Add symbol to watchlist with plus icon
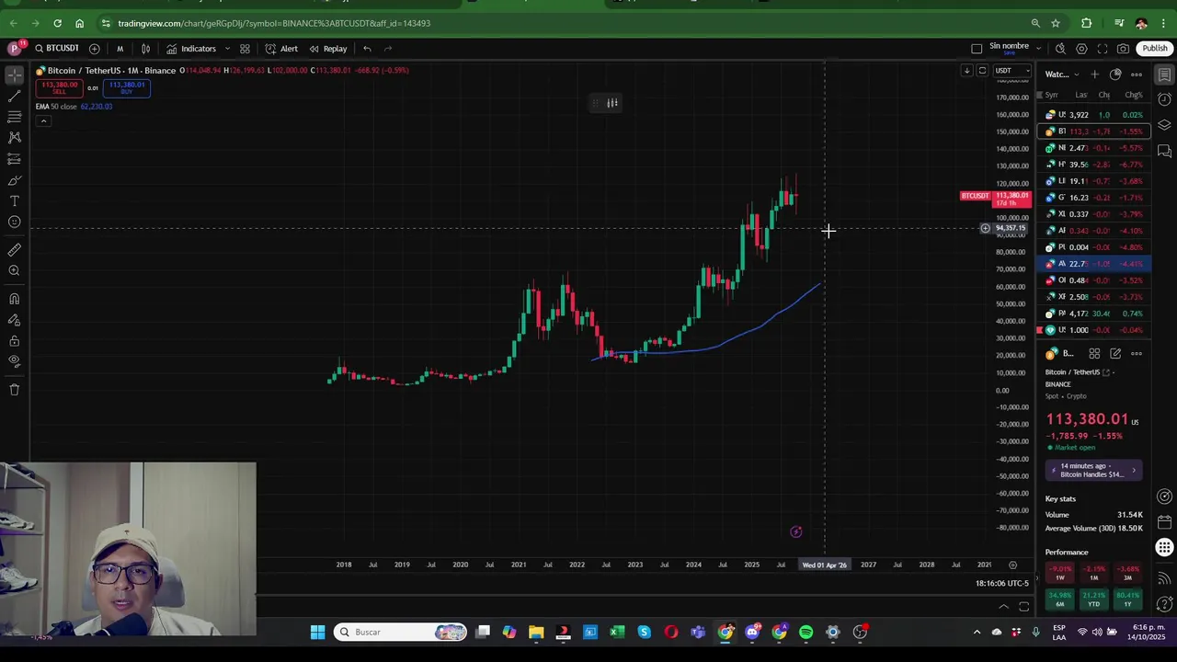 point(1094,74)
